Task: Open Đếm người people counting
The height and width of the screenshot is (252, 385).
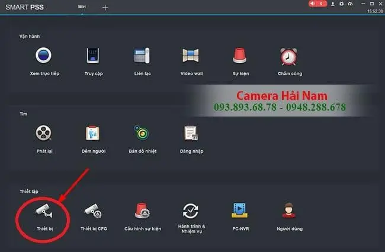Action: click(x=93, y=133)
